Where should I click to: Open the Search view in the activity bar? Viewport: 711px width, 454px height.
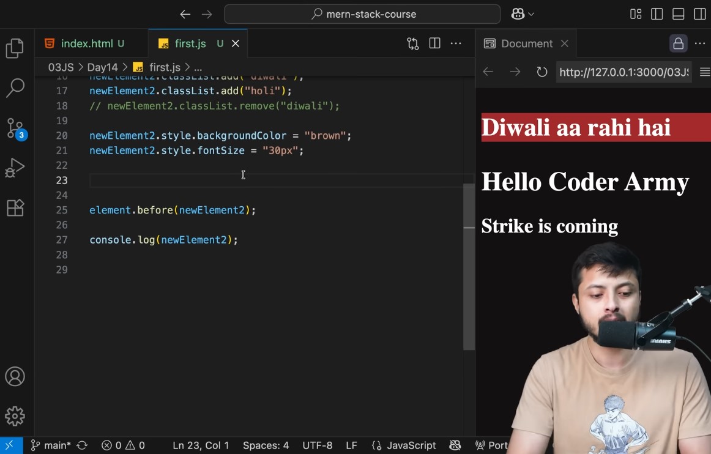click(15, 88)
